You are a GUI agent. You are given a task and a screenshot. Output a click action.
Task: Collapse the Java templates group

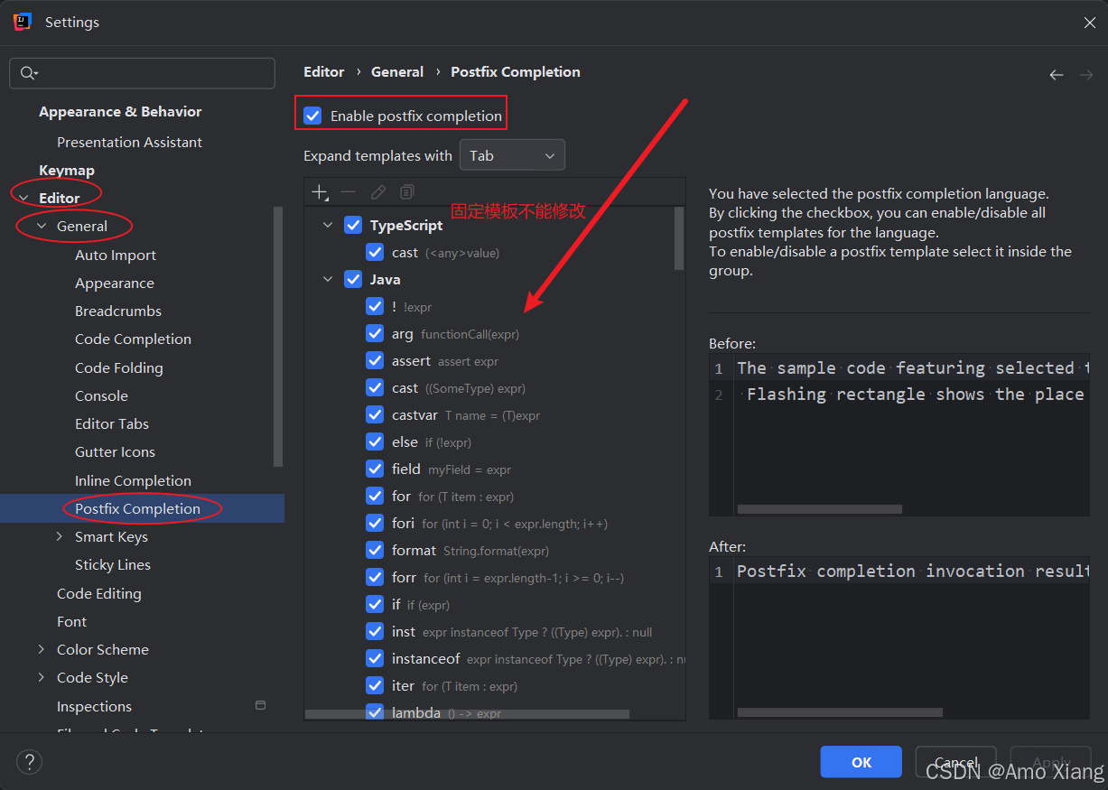click(x=328, y=280)
